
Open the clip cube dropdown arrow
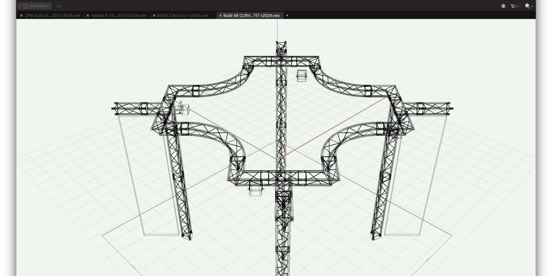517,6
